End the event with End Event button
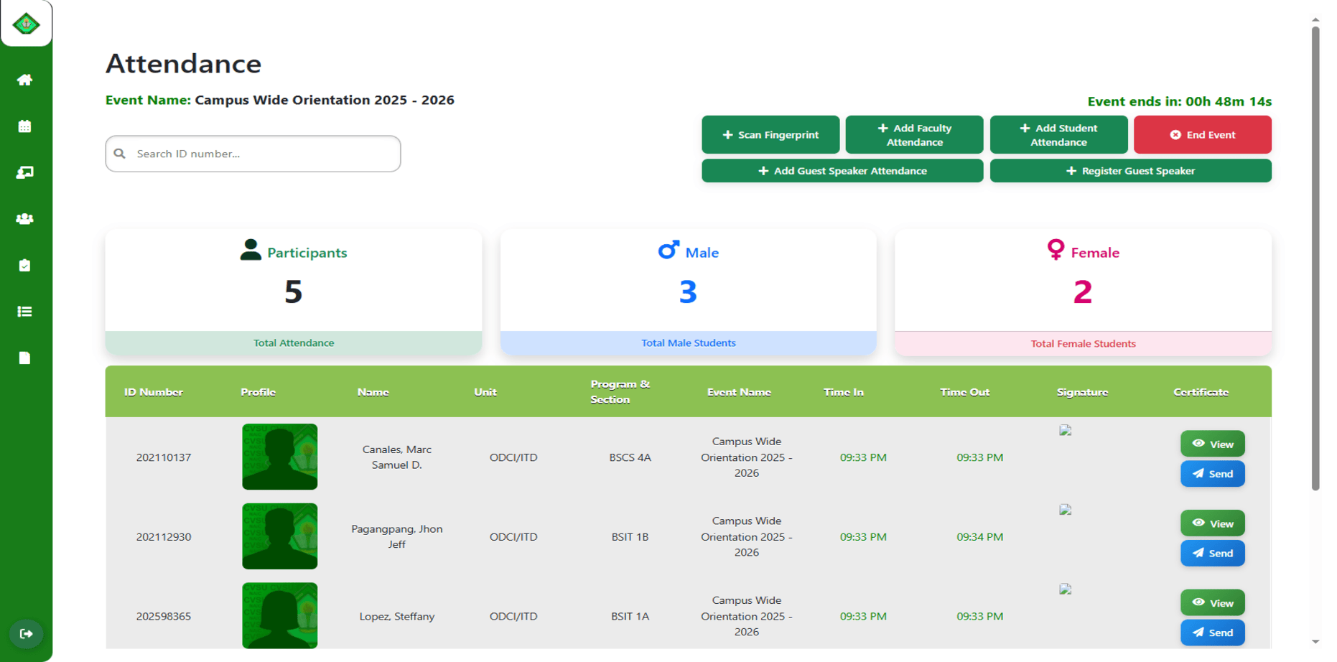This screenshot has height=662, width=1337. (1203, 134)
